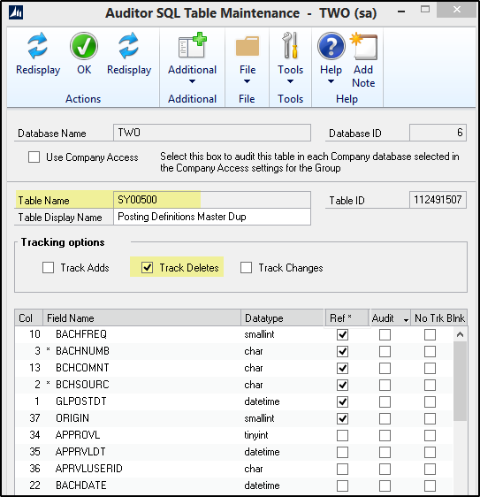
Task: Sort by Field Name column header
Action: (142, 317)
